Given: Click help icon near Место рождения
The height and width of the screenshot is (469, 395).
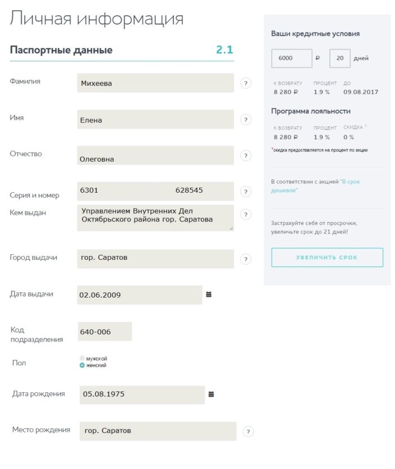Looking at the screenshot, I should 247,431.
